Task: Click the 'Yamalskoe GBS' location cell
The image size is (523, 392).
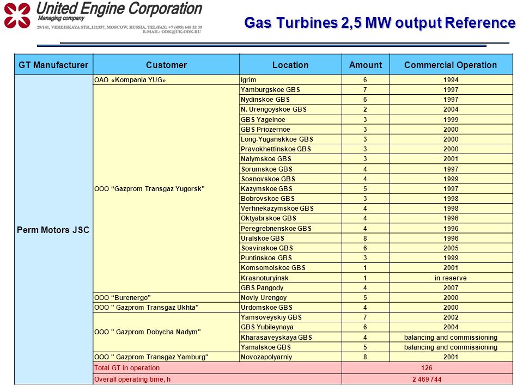Action: coord(290,347)
